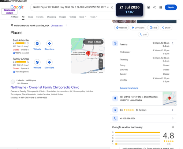The image size is (183, 149).
Task: Clear the search box with the X icon
Action: pos(112,7)
